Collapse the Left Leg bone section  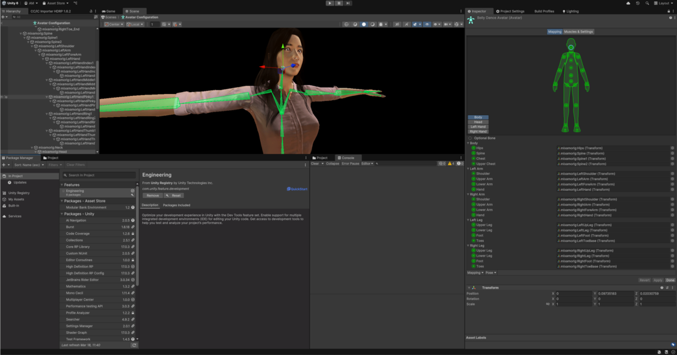(x=468, y=220)
